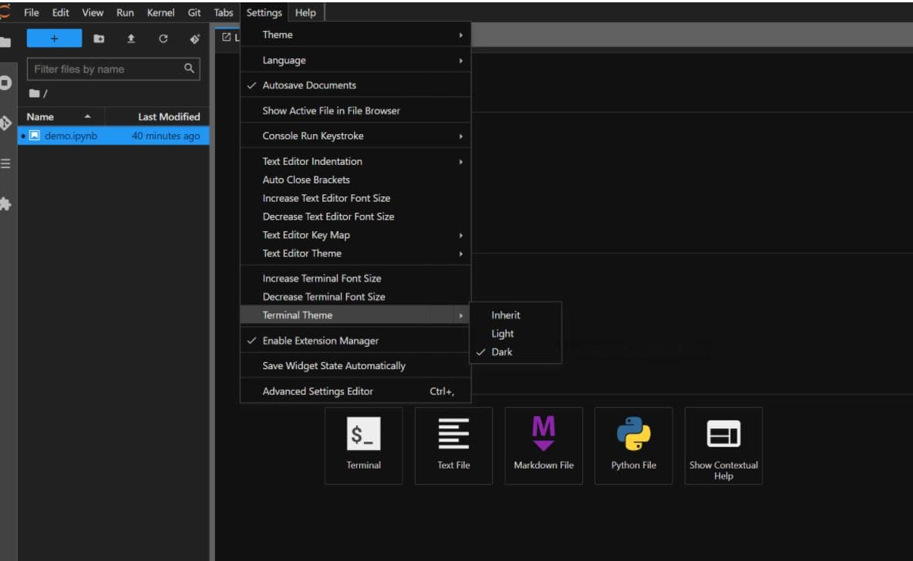Select Light terminal theme
The width and height of the screenshot is (913, 561).
515,334
